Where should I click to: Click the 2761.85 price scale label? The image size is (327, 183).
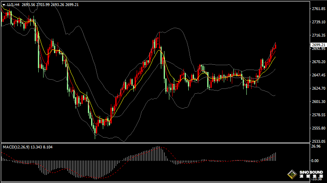coord(319,9)
